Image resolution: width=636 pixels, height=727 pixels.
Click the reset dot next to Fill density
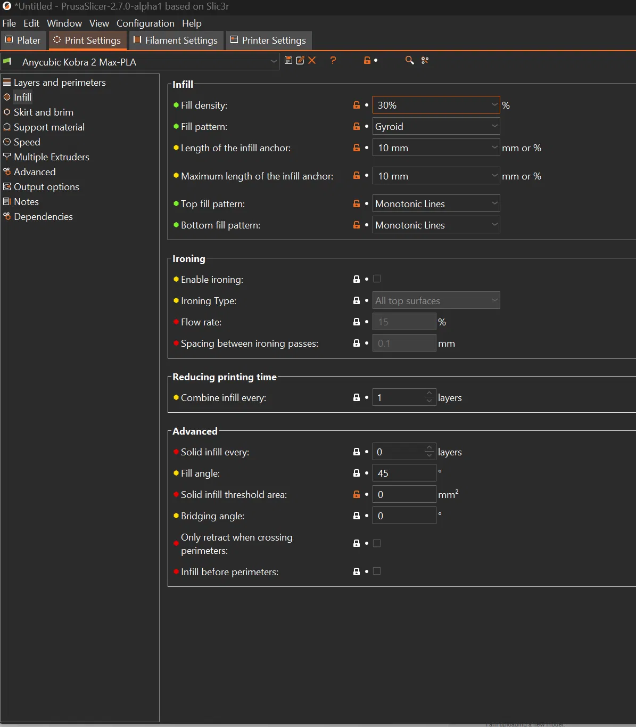[x=367, y=105]
